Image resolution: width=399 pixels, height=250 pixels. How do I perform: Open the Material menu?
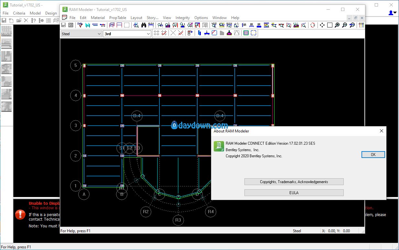tap(98, 18)
